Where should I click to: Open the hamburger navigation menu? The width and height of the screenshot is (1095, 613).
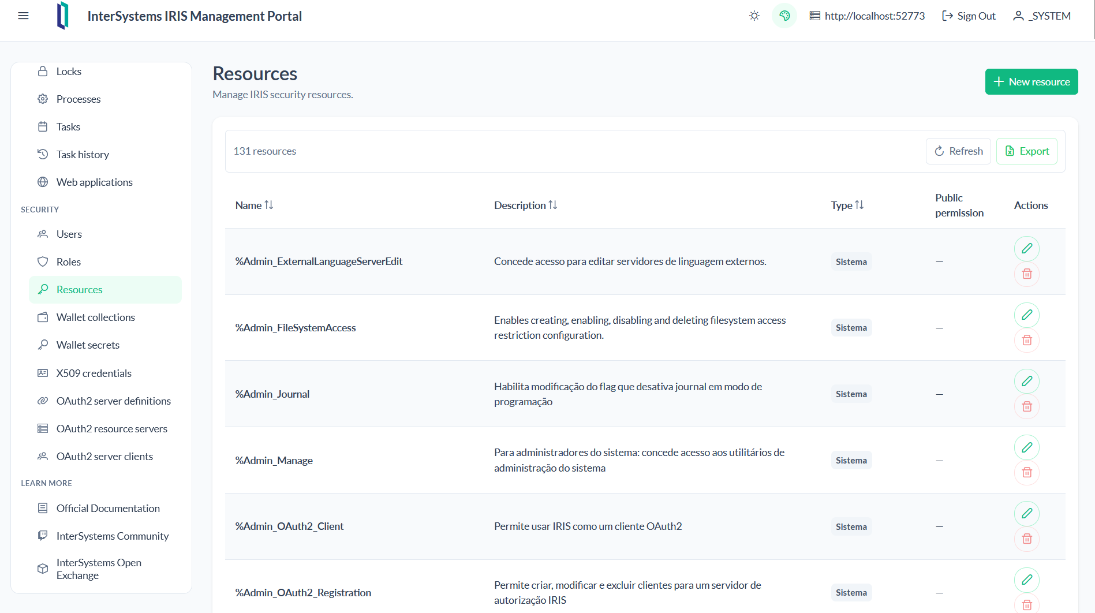pyautogui.click(x=23, y=16)
